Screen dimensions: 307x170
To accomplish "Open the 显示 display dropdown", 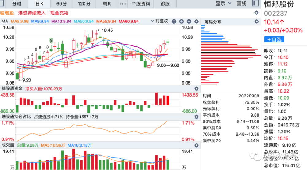I will coord(223,3).
